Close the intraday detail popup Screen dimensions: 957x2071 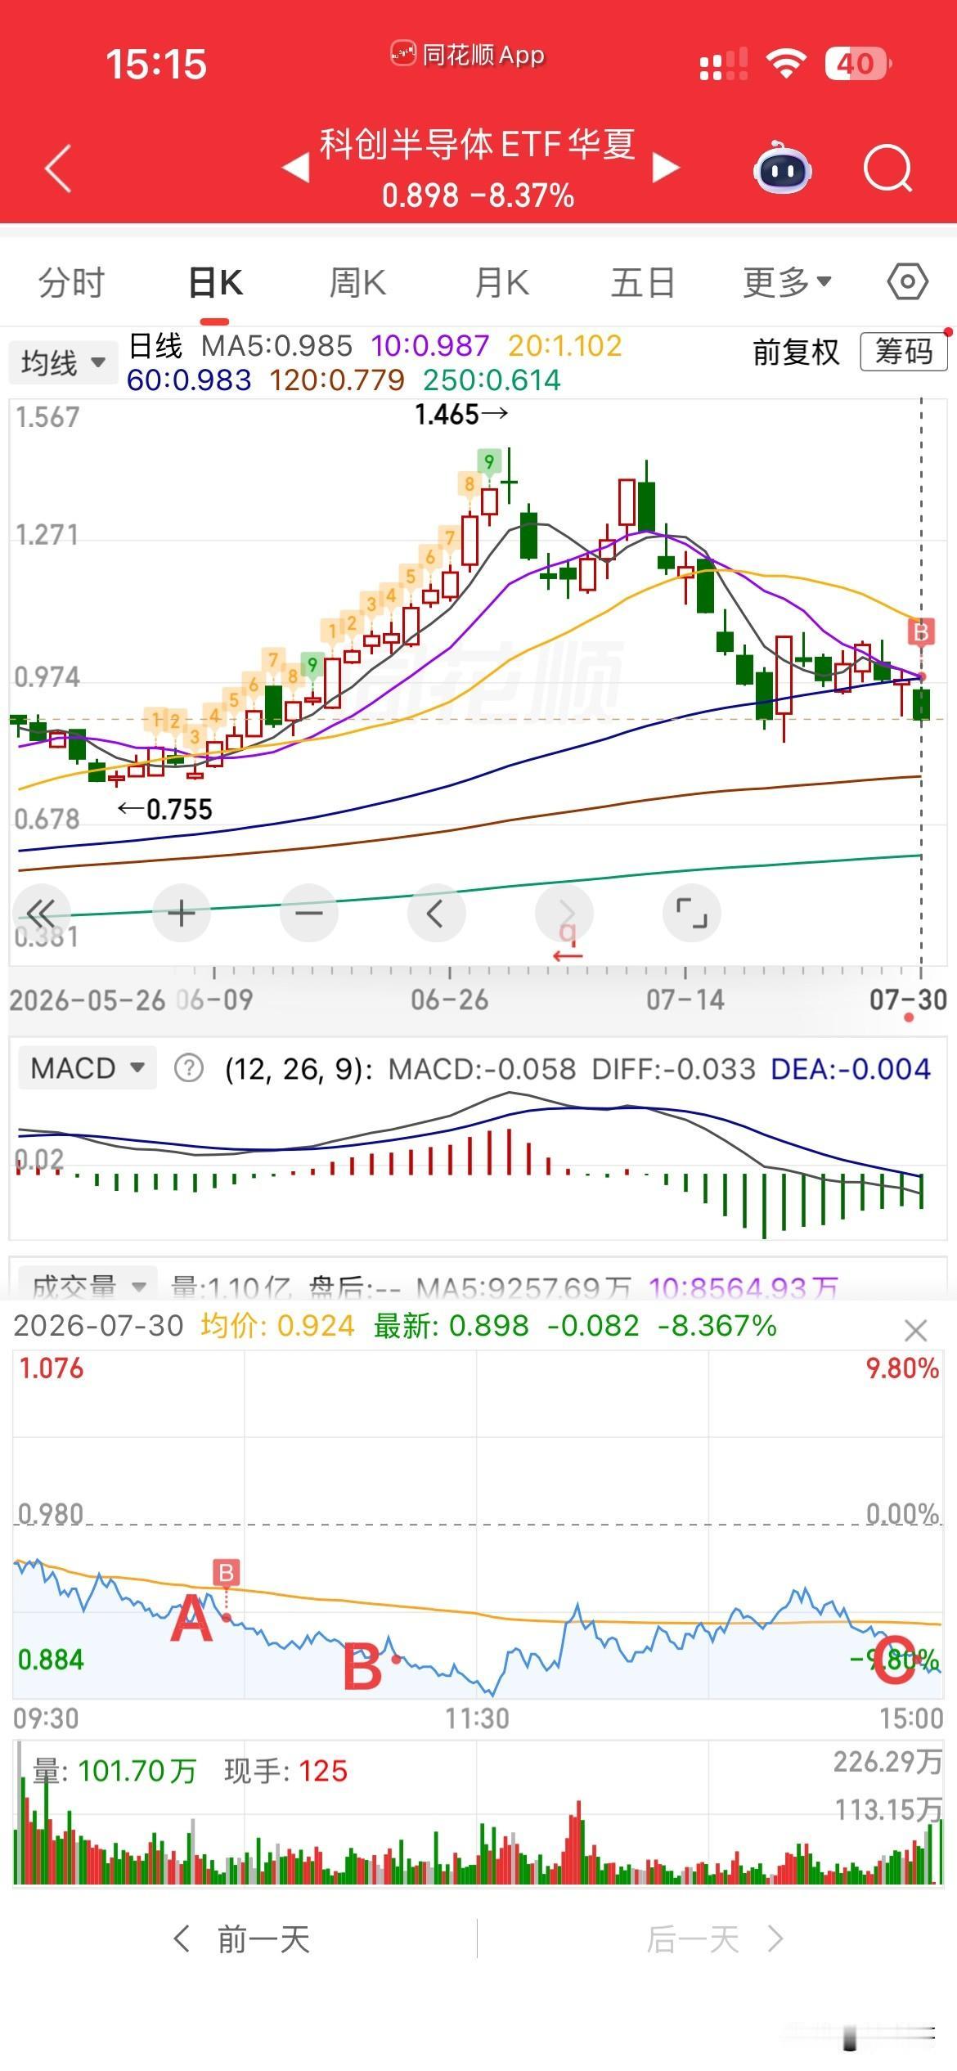click(x=916, y=1331)
